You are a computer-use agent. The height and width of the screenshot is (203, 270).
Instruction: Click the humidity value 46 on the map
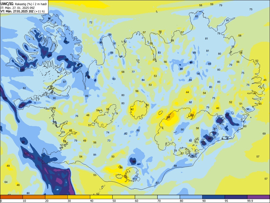point(18,185)
